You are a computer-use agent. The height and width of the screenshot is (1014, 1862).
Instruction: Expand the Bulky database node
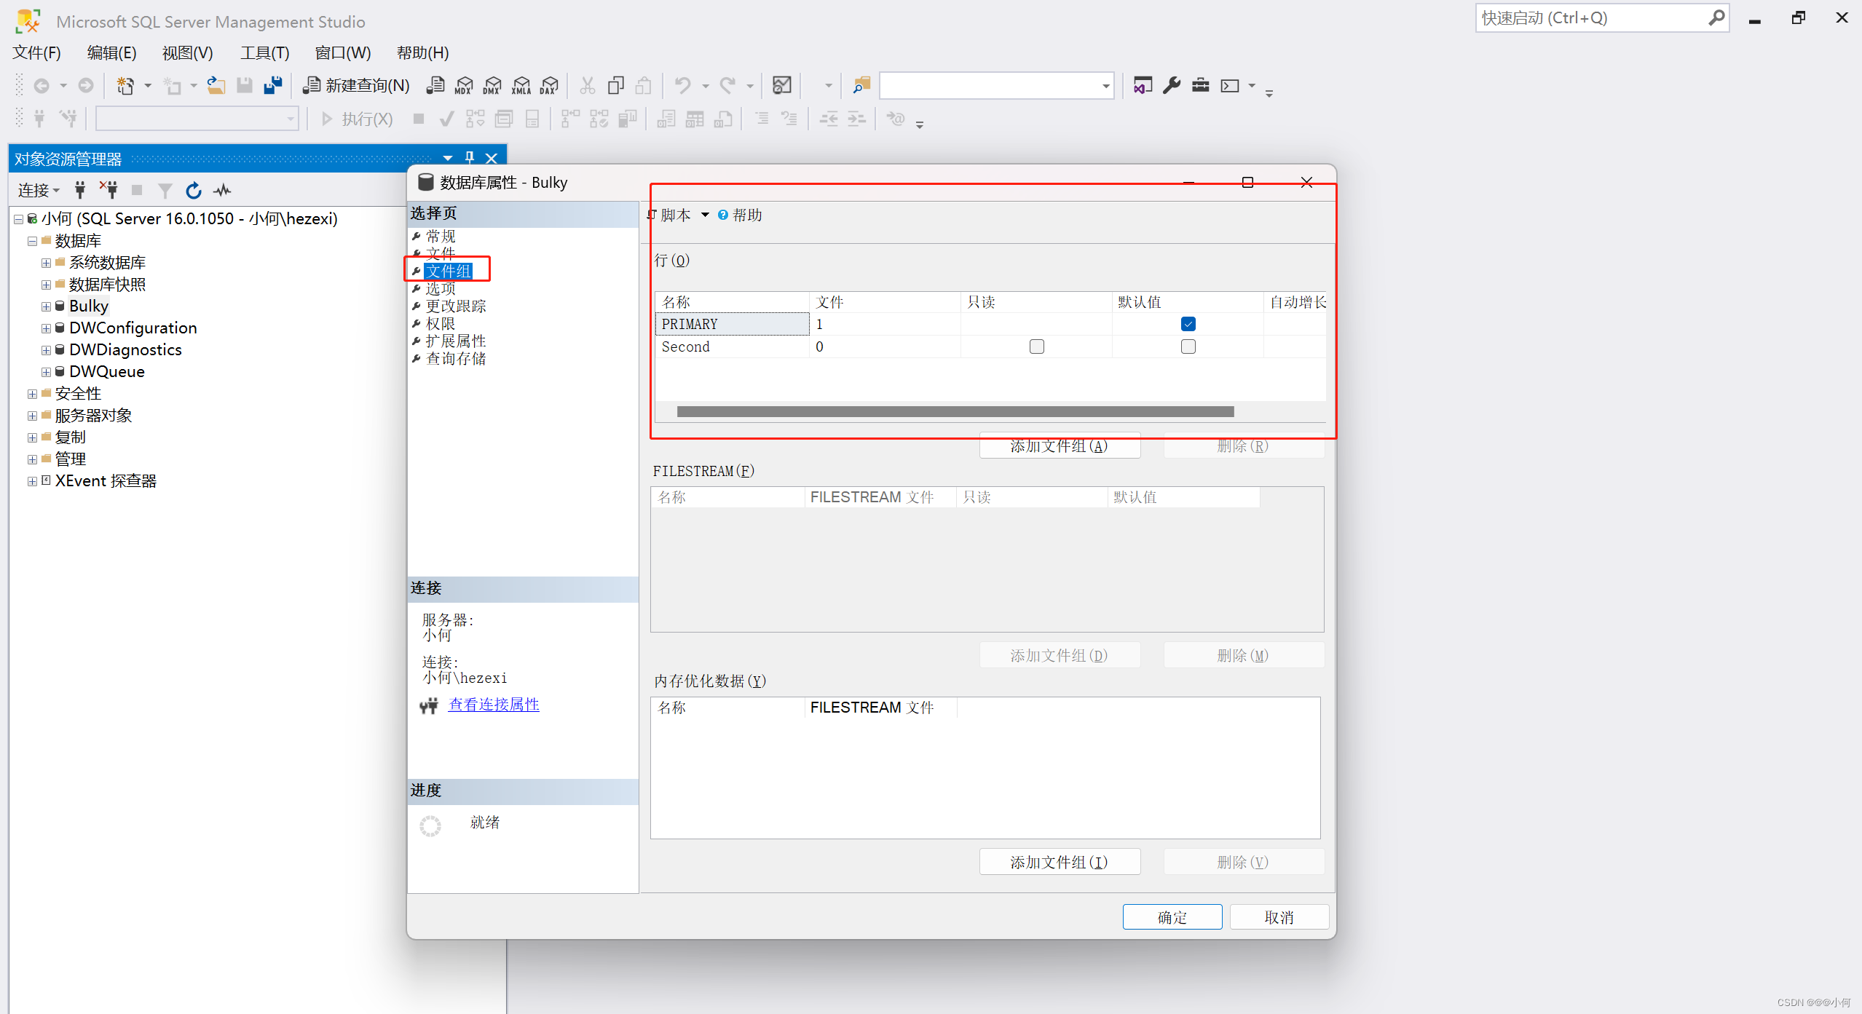46,306
